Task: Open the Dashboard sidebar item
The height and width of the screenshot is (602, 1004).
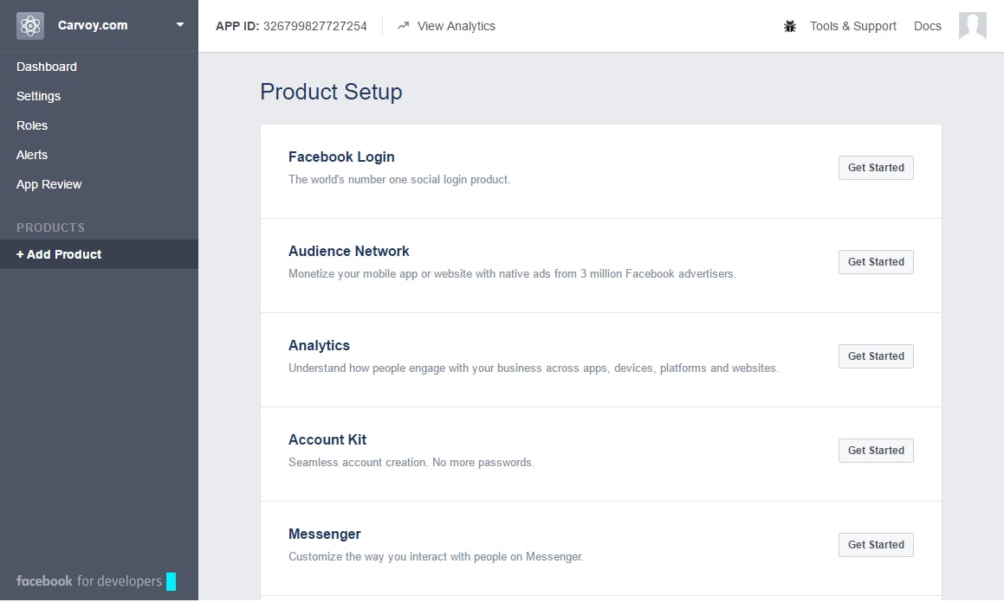Action: pos(47,67)
